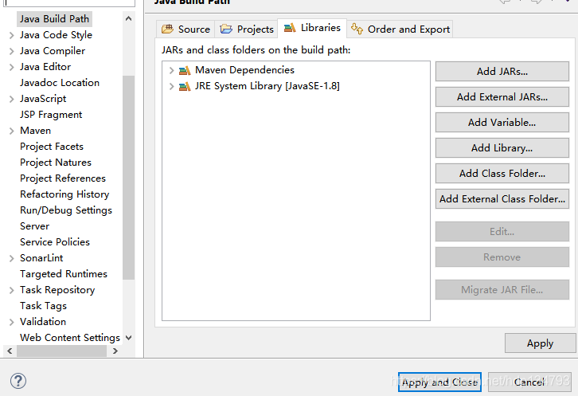The image size is (578, 396).
Task: Click sidebar scroll up arrow
Action: (x=128, y=18)
